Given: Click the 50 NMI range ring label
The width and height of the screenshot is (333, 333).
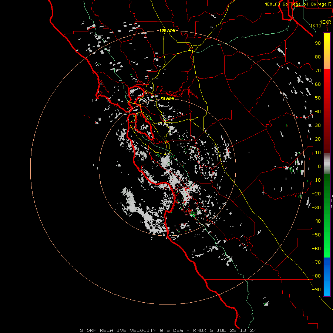Looking at the screenshot, I should 167,99.
